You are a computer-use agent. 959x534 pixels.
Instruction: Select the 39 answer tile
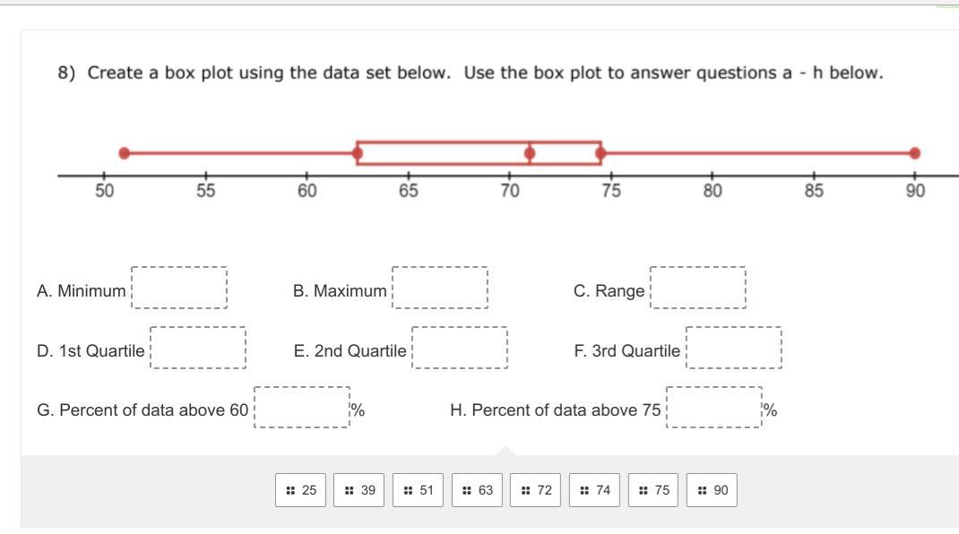(x=359, y=490)
